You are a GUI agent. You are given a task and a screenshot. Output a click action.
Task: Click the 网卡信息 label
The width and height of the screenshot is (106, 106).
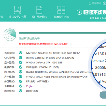pyautogui.click(x=10, y=72)
